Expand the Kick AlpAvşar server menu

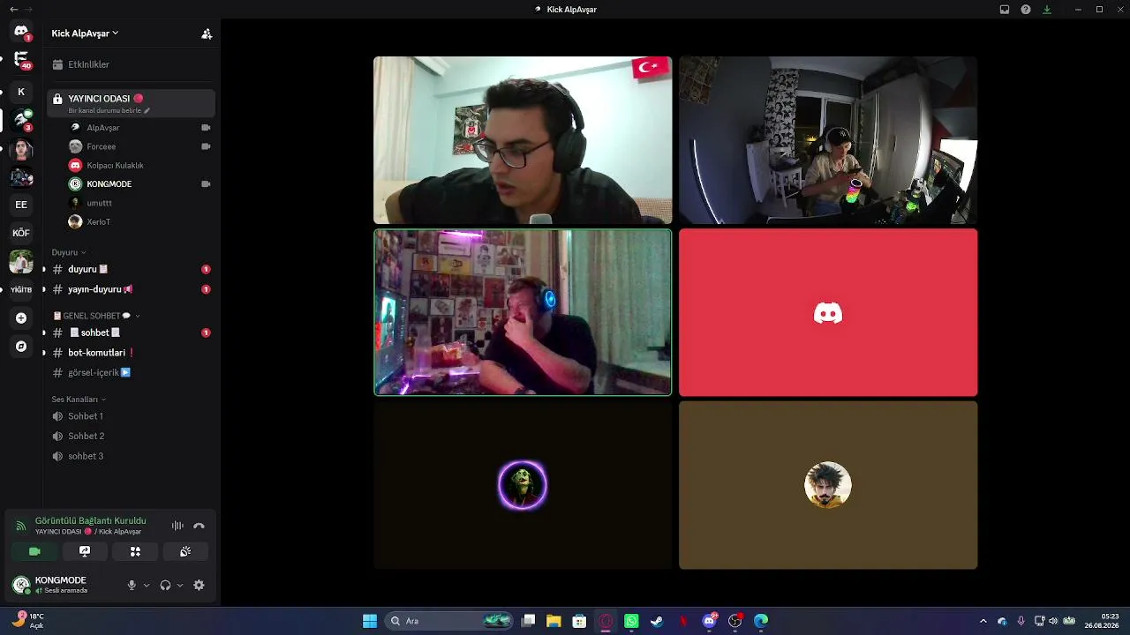point(85,34)
